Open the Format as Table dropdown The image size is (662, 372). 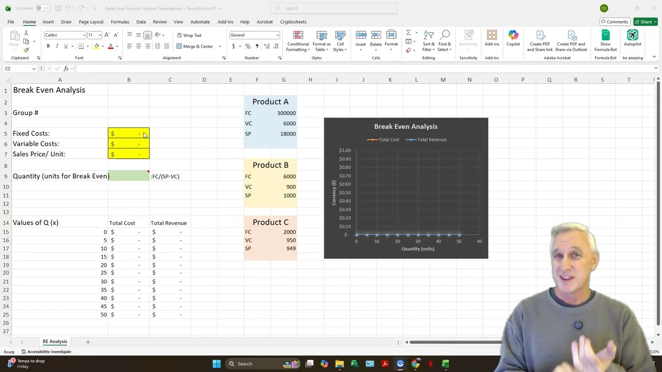point(322,41)
